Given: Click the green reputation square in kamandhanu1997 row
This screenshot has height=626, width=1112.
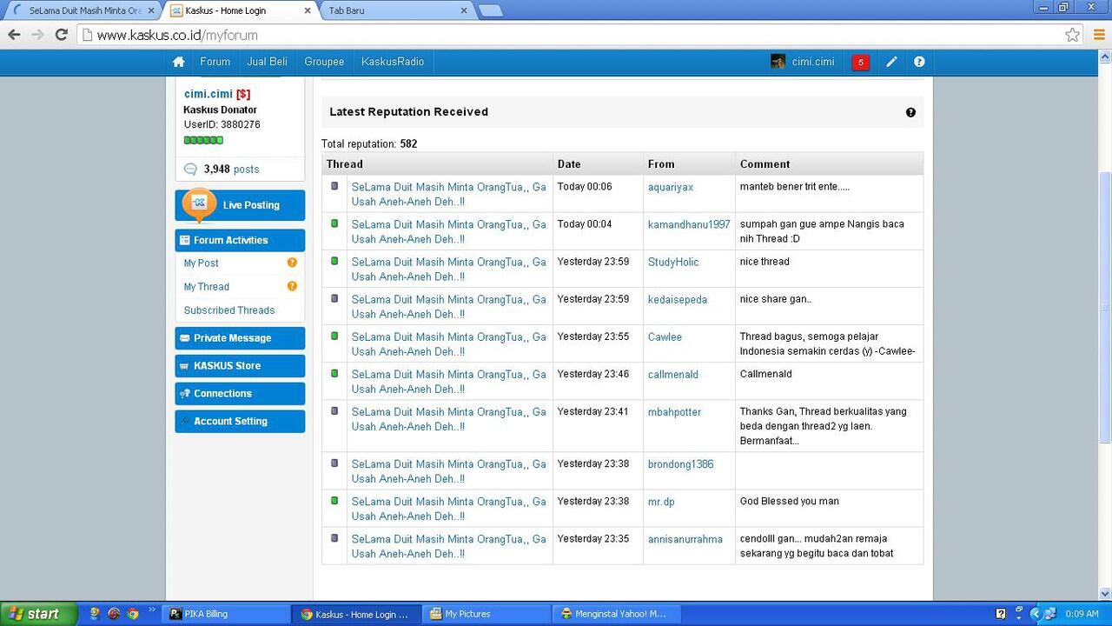Looking at the screenshot, I should [334, 223].
